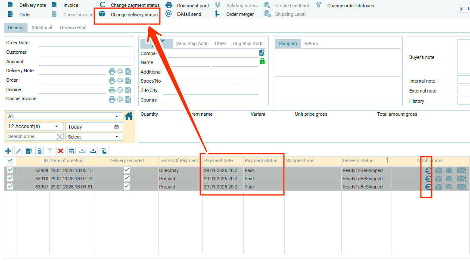470x262 pixels.
Task: Uncheck the select-all checkbox in table header
Action: pyautogui.click(x=10, y=160)
